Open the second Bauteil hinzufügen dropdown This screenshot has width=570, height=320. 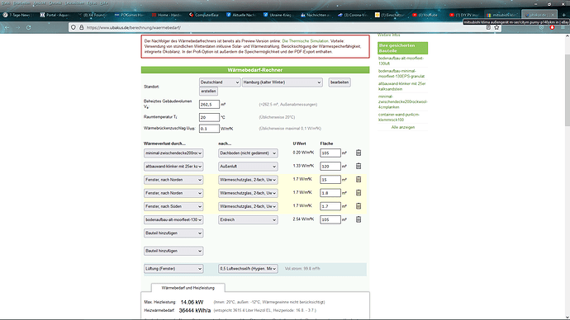click(173, 251)
